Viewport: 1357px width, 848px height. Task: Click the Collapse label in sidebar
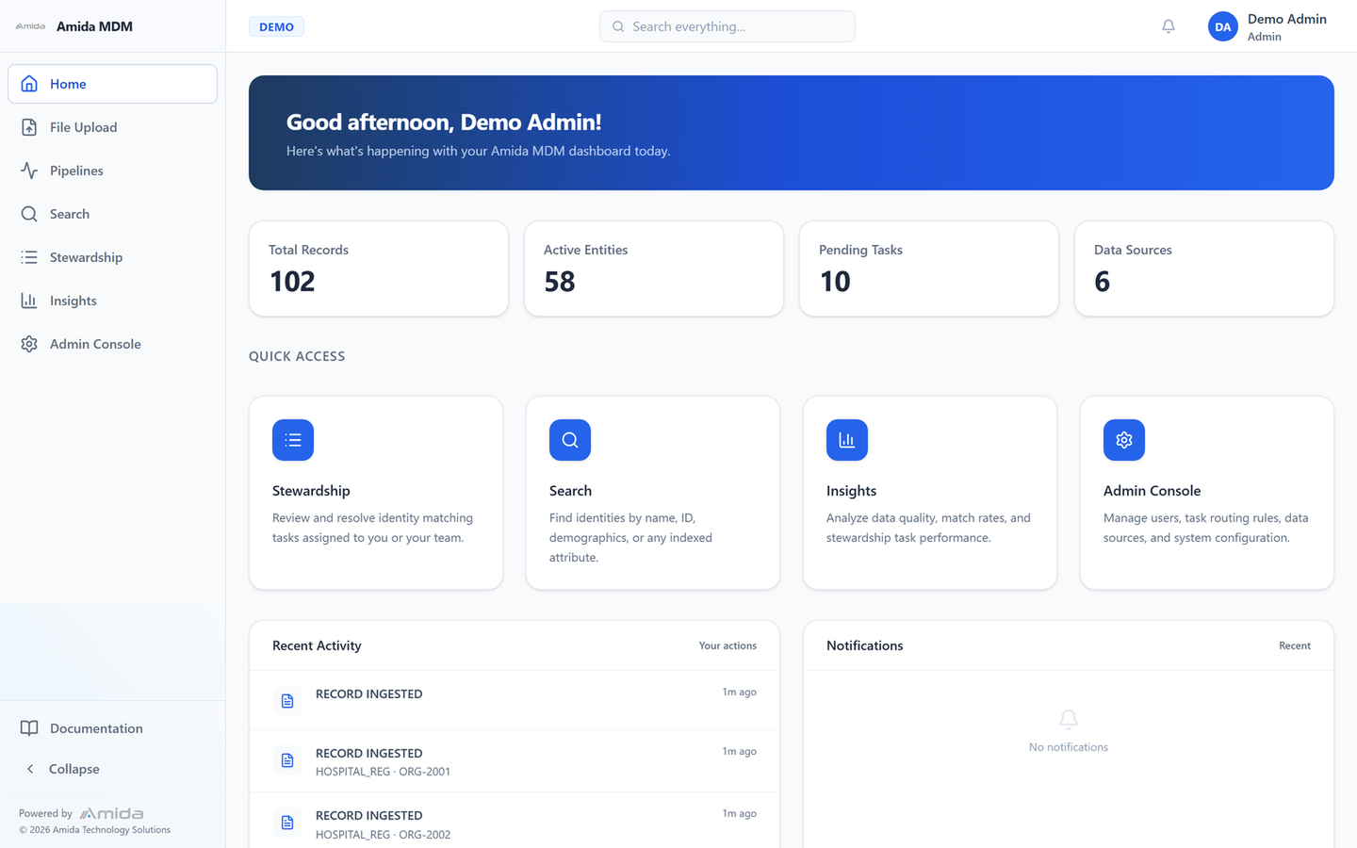coord(74,769)
